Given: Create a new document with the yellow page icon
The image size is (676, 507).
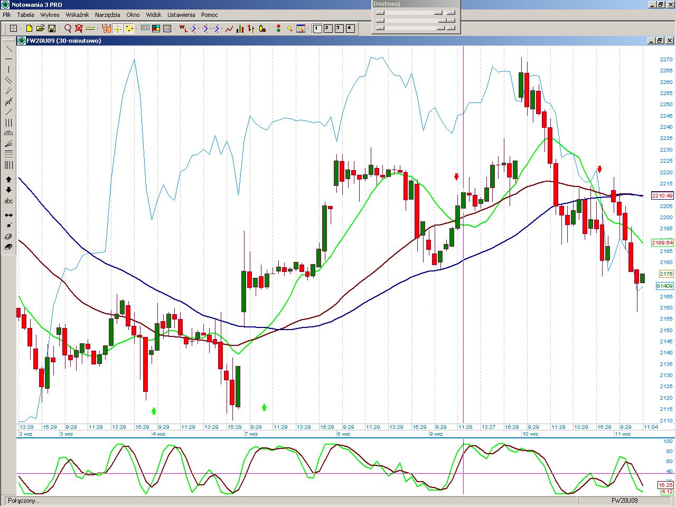Looking at the screenshot, I should (29, 28).
